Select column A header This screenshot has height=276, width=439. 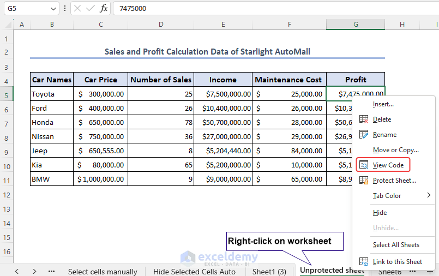(22, 25)
